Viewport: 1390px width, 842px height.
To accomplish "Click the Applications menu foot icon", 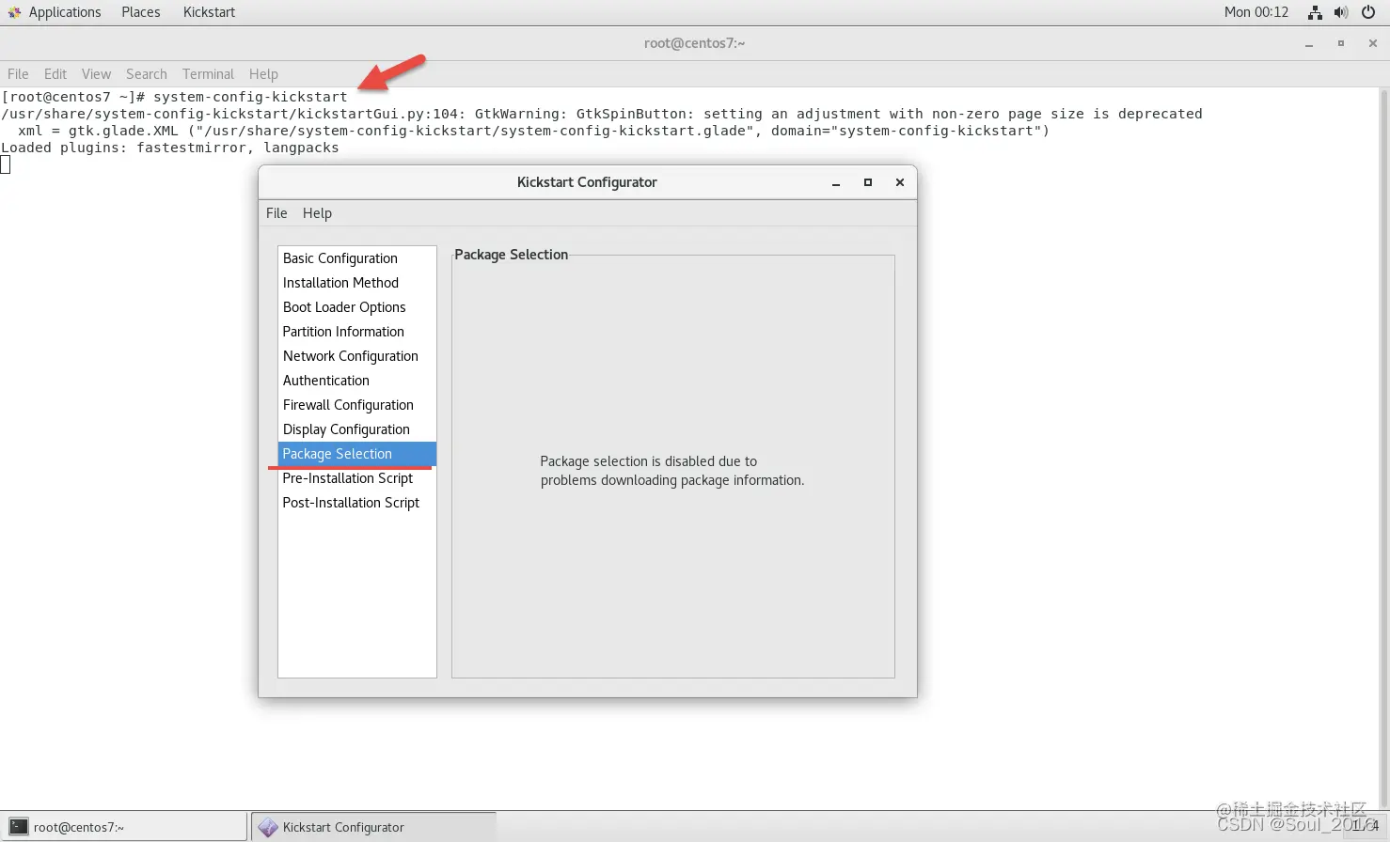I will (14, 12).
